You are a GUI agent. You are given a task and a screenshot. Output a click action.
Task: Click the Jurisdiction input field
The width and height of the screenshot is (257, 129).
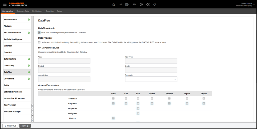pyautogui.click(x=64, y=79)
